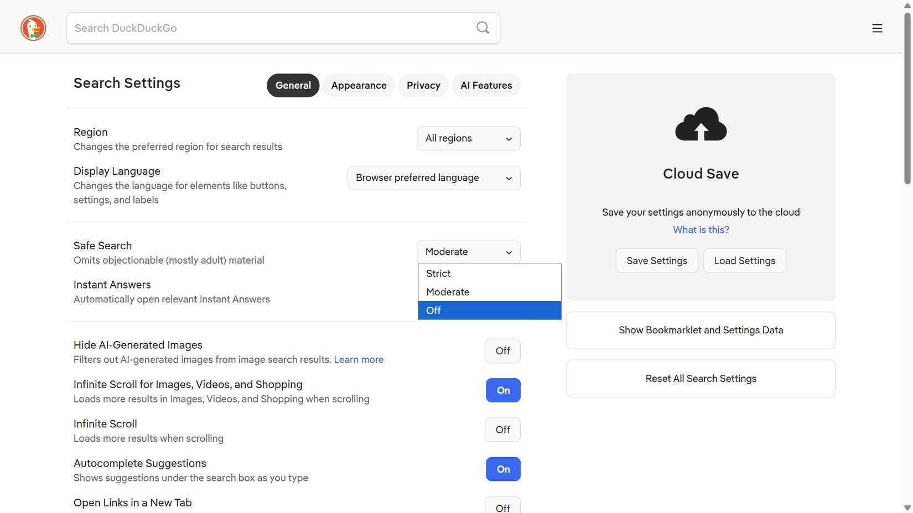The width and height of the screenshot is (913, 513).
Task: Open the AI Features tab
Action: pos(486,85)
